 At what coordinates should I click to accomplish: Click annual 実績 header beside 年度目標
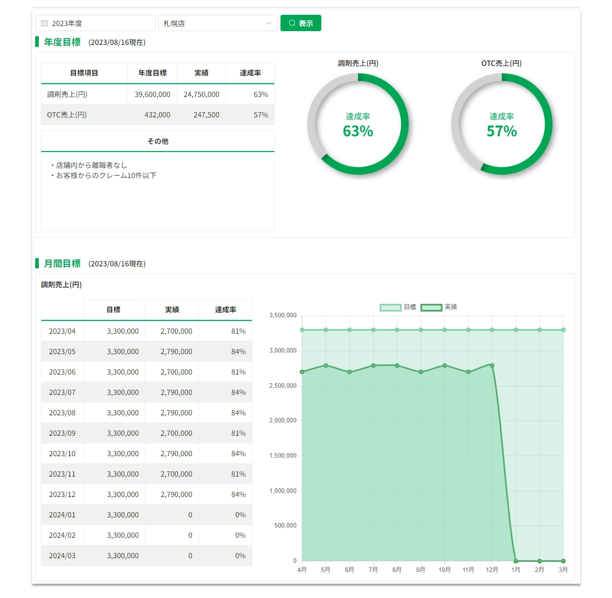[201, 73]
